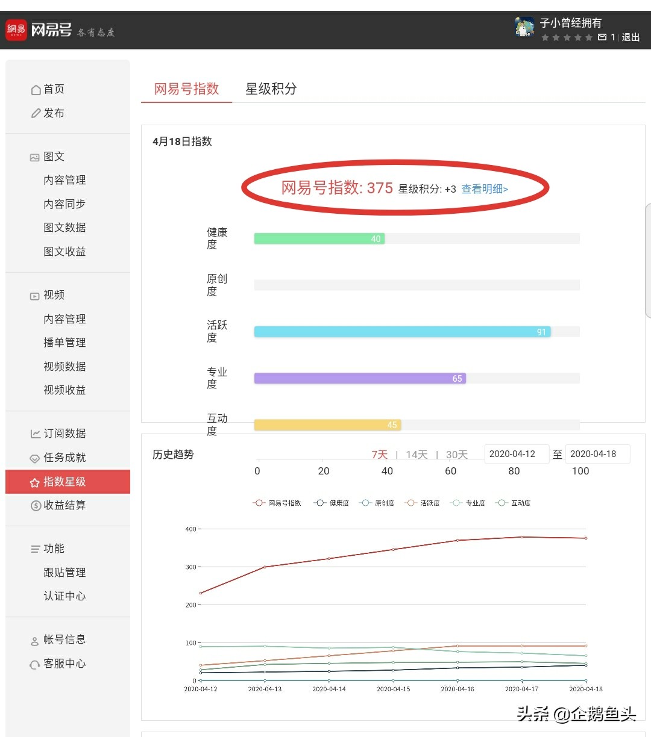This screenshot has width=651, height=737.
Task: Click the 退出 logout button
Action: pyautogui.click(x=631, y=37)
